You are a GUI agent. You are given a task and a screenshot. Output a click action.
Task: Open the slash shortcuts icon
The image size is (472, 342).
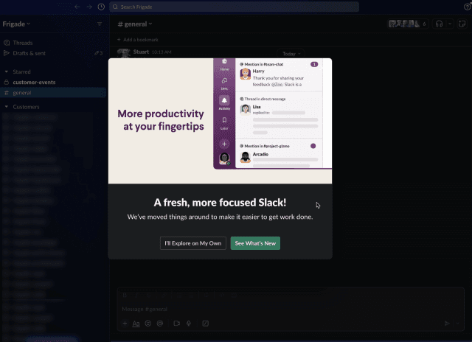(206, 324)
